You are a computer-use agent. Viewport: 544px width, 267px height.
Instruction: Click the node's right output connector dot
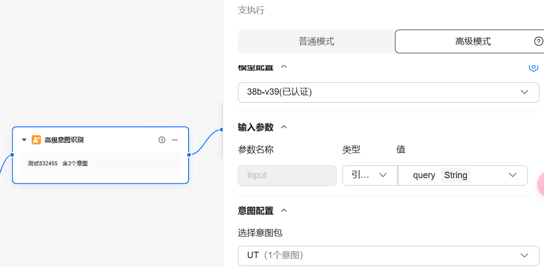(189, 154)
